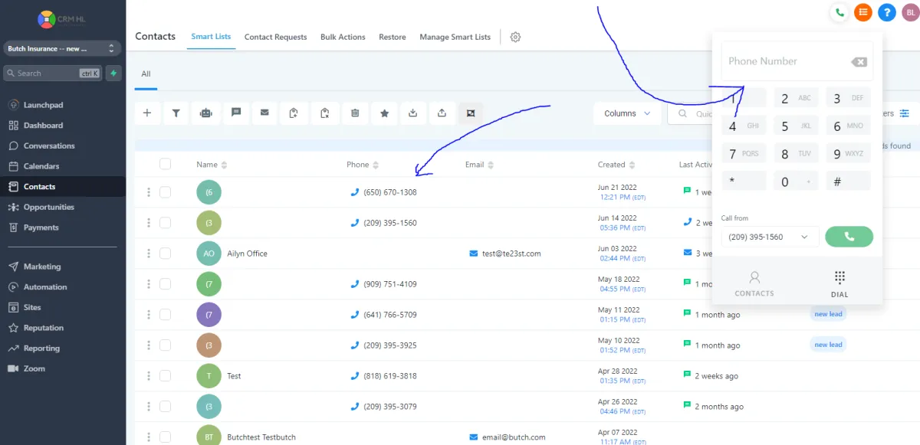Start the call with green call button
Viewport: 920px width, 445px height.
coord(849,237)
